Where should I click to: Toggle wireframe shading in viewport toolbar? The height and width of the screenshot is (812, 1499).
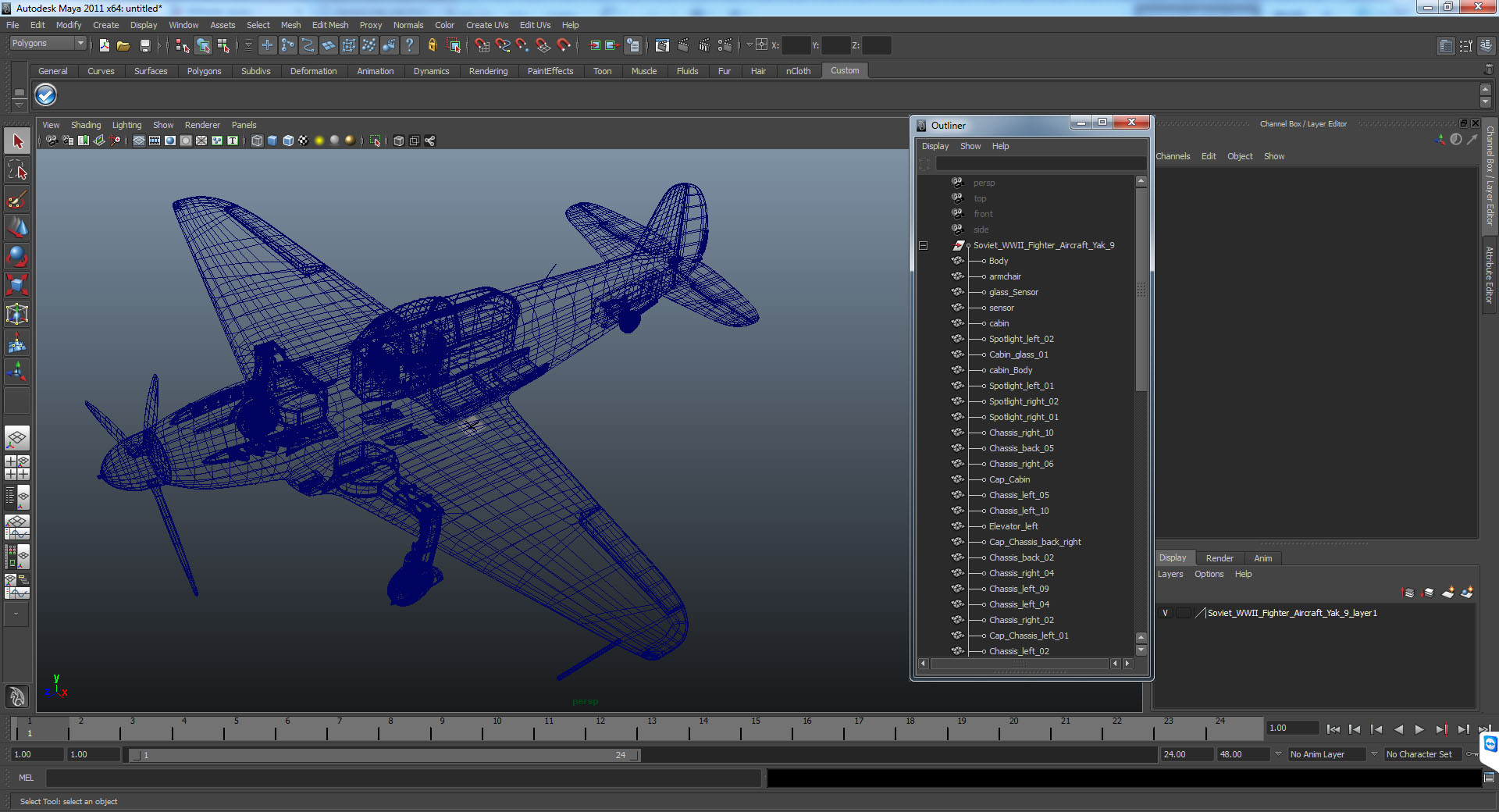coord(257,141)
